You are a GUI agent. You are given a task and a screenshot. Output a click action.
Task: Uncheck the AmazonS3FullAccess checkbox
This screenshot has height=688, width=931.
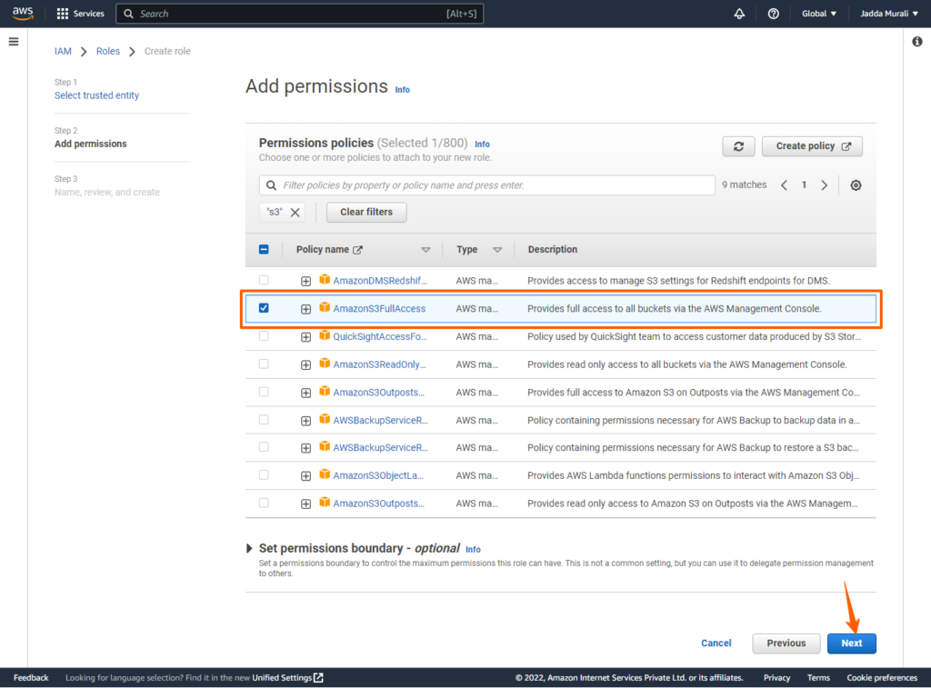[264, 308]
